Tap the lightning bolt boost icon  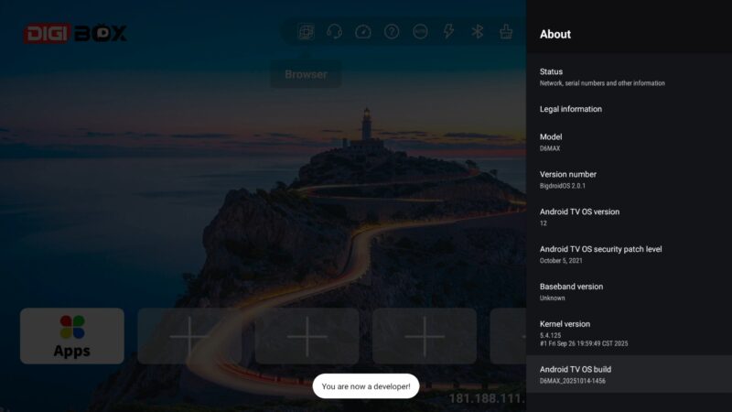point(448,32)
